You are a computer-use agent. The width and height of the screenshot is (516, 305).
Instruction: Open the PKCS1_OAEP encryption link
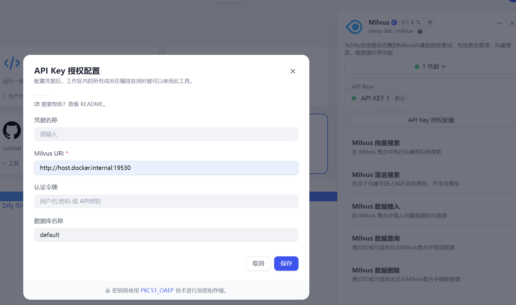157,290
